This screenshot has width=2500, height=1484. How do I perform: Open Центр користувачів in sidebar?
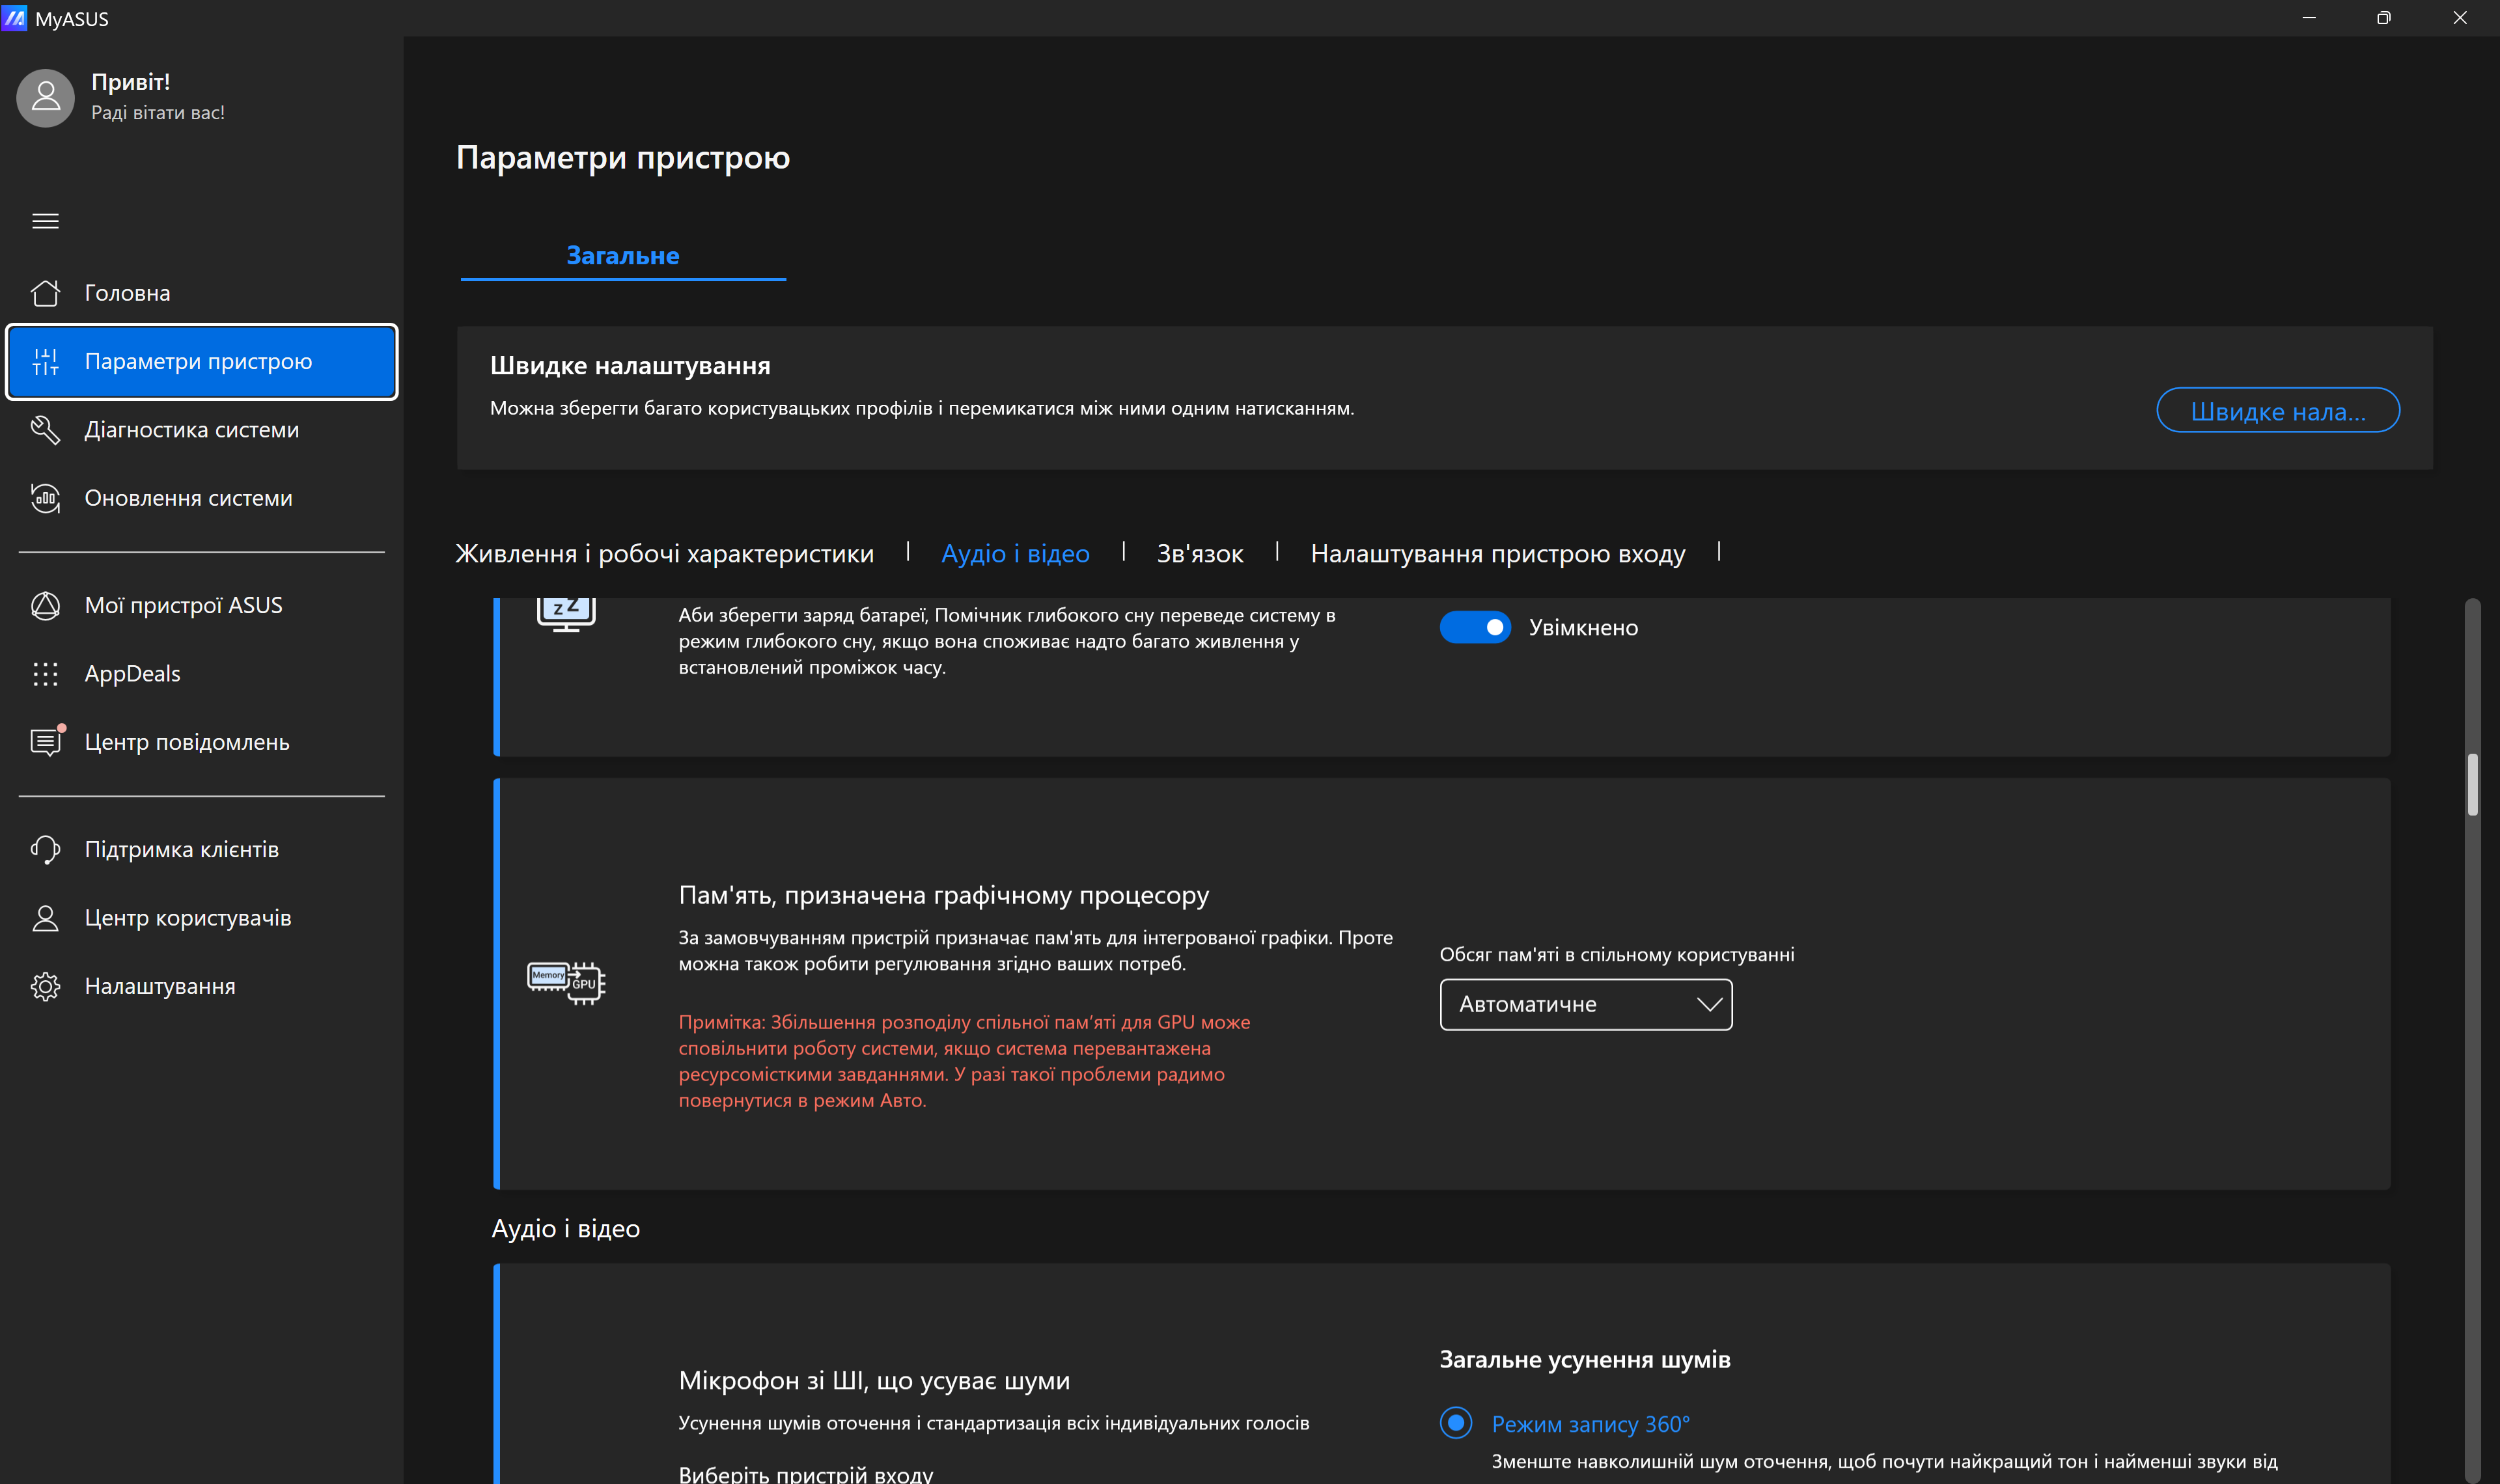point(188,918)
